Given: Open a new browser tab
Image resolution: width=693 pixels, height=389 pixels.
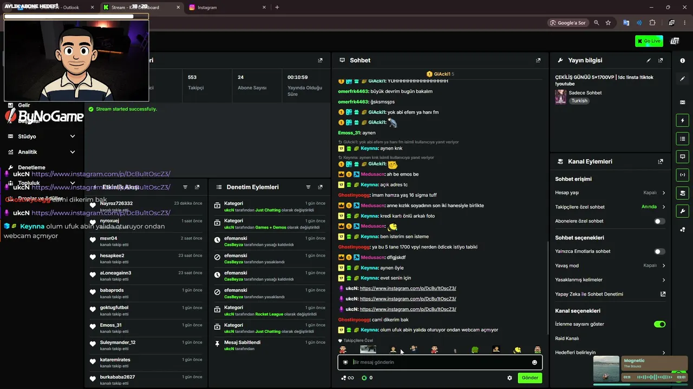Looking at the screenshot, I should [277, 8].
